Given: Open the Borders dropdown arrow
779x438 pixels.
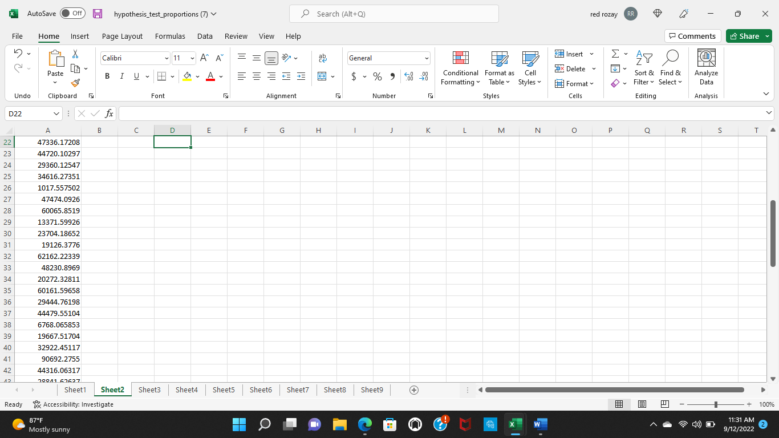Looking at the screenshot, I should 173,76.
